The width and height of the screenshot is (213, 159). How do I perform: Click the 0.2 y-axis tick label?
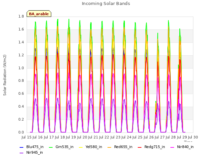click(21, 119)
